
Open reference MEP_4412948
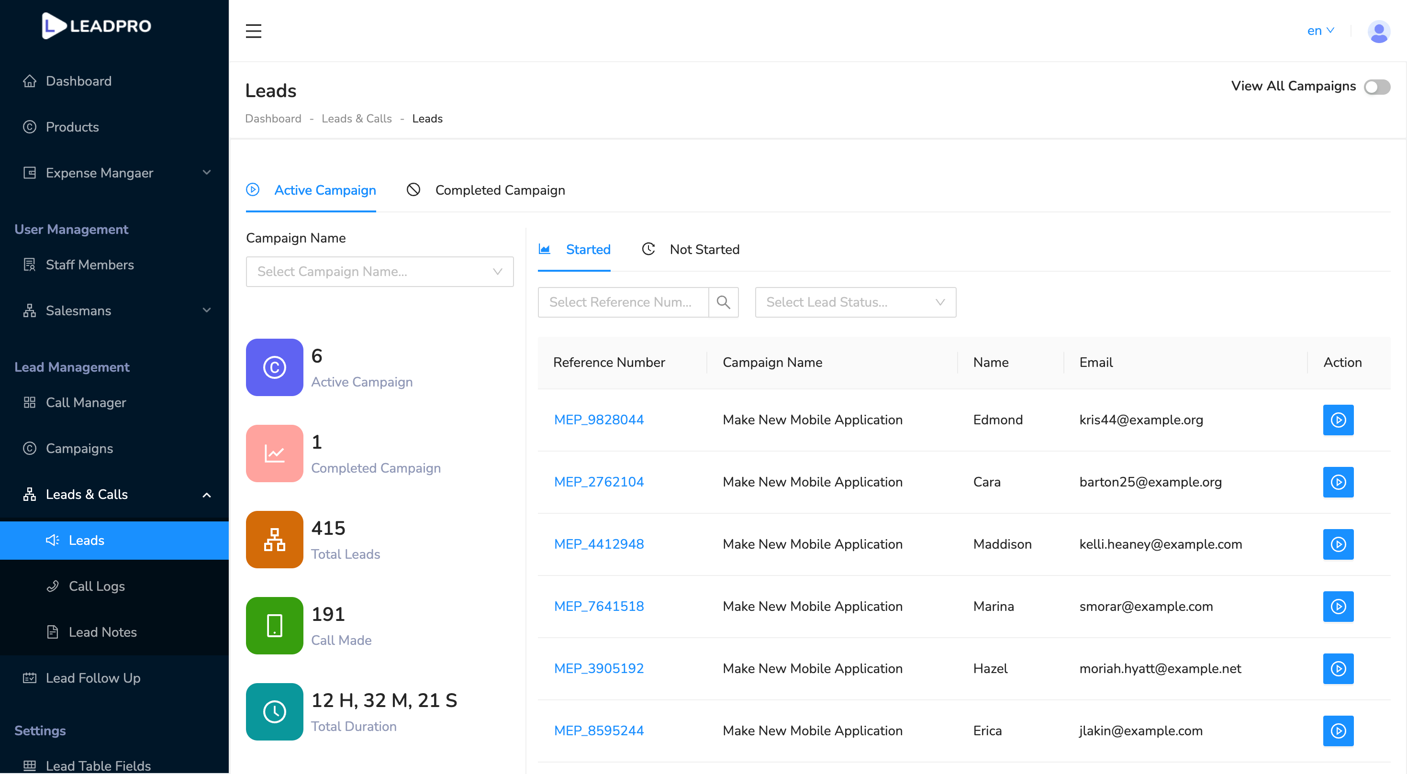tap(599, 544)
